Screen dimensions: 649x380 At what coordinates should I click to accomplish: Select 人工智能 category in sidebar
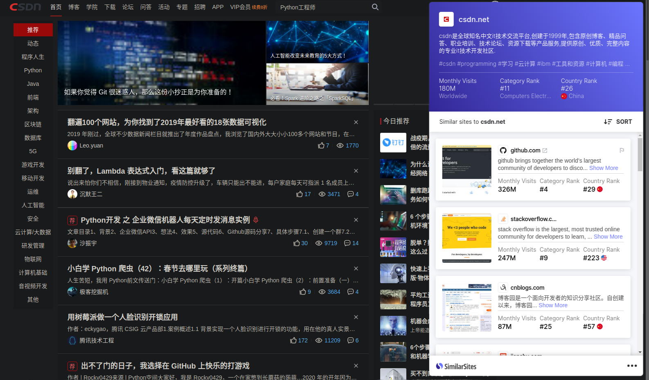click(x=33, y=205)
